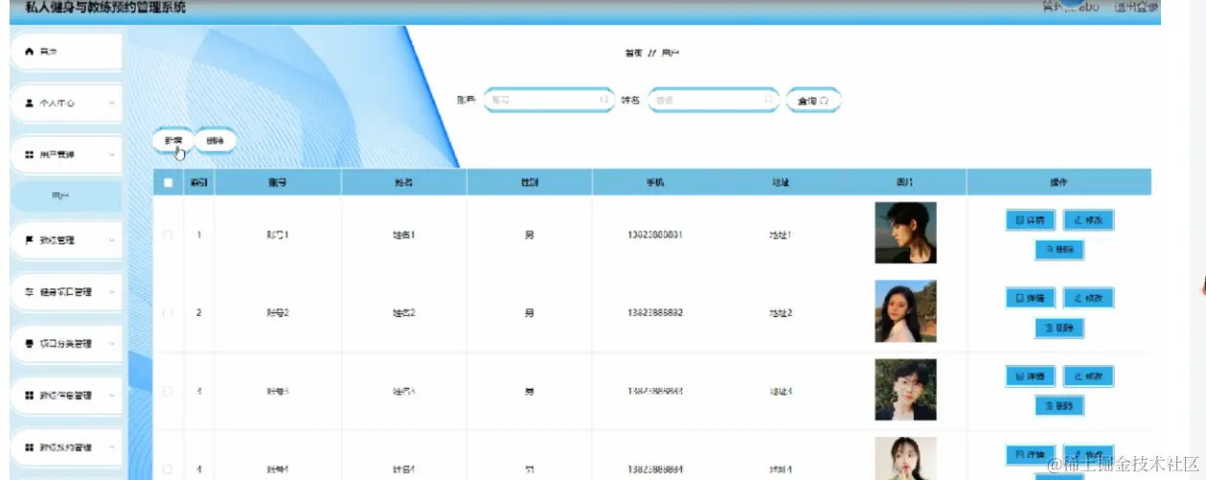This screenshot has width=1206, height=480.
Task: Click the 私人健身与教练预约管理系统 title
Action: click(x=105, y=8)
